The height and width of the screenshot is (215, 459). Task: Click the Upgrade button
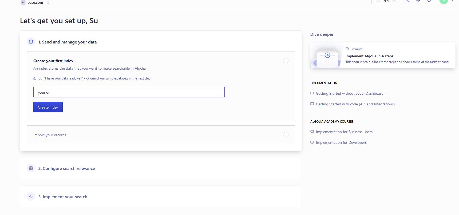coord(386,1)
